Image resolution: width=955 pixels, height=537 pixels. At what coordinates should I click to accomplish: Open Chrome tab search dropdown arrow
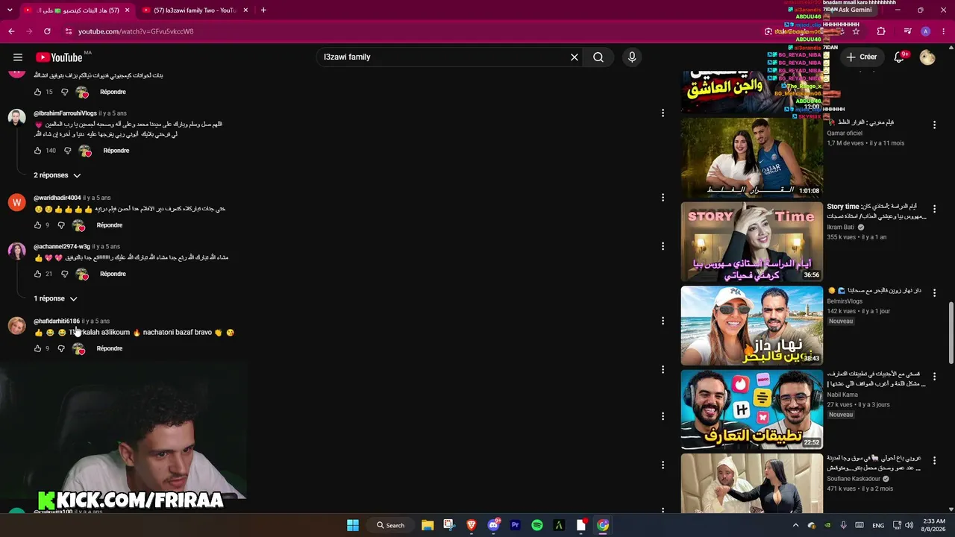click(x=11, y=10)
